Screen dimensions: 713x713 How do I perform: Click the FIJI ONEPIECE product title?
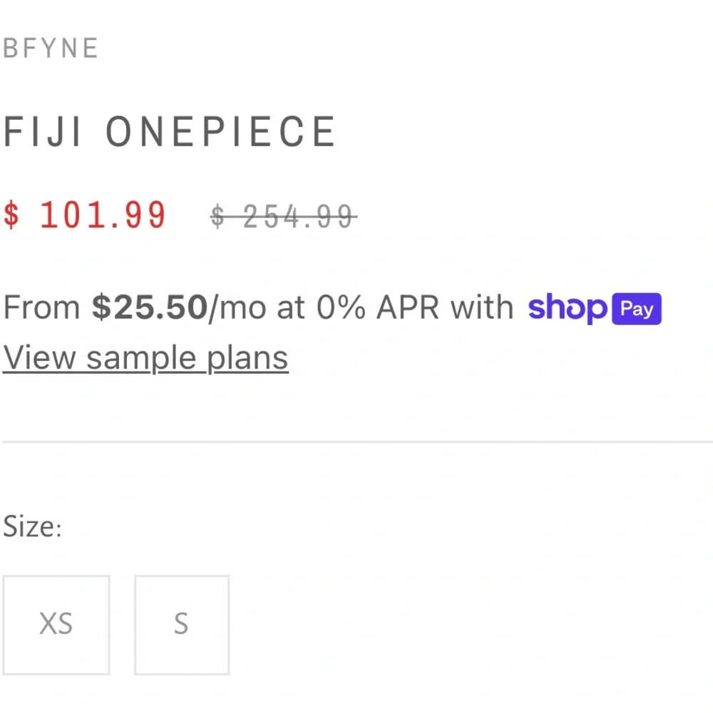click(x=170, y=131)
